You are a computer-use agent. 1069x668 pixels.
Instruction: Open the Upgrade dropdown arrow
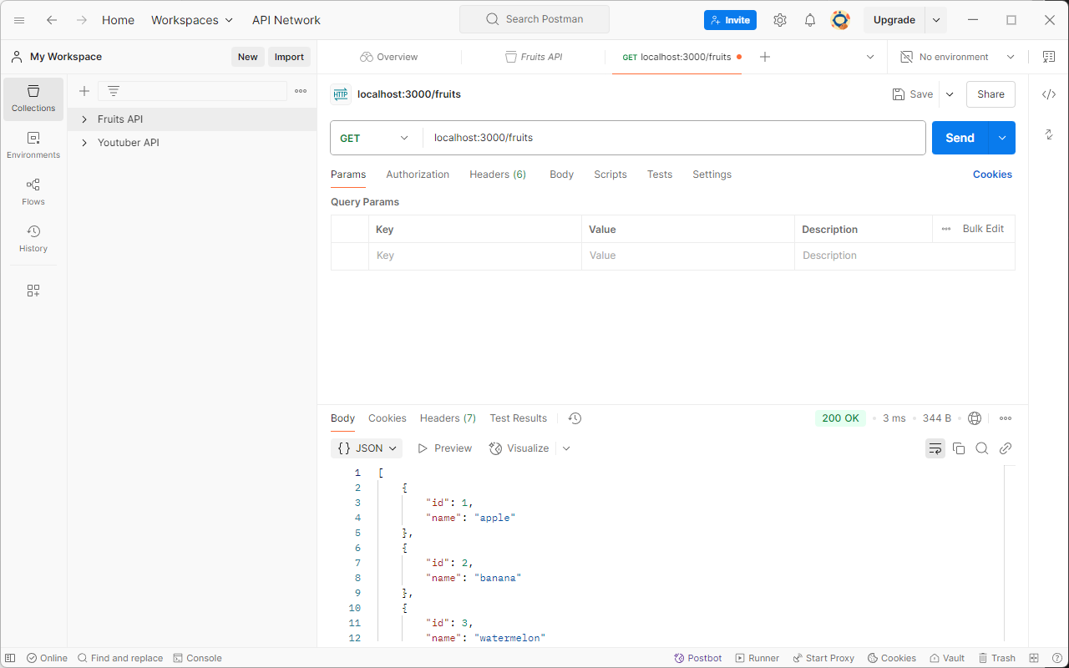click(x=936, y=20)
